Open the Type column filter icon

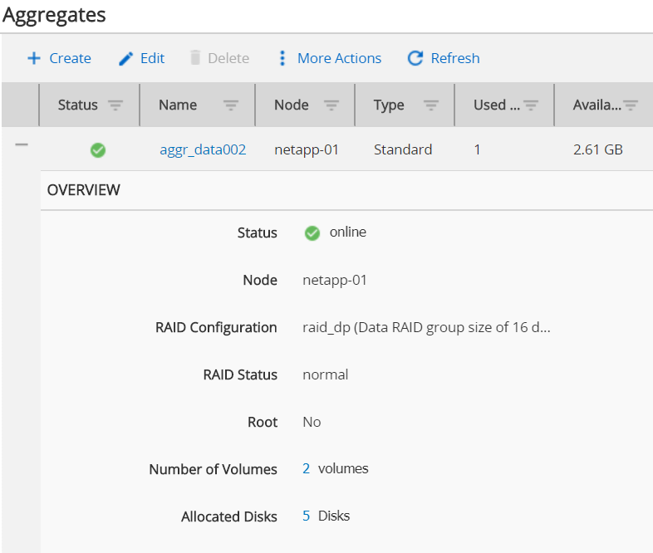tap(430, 105)
